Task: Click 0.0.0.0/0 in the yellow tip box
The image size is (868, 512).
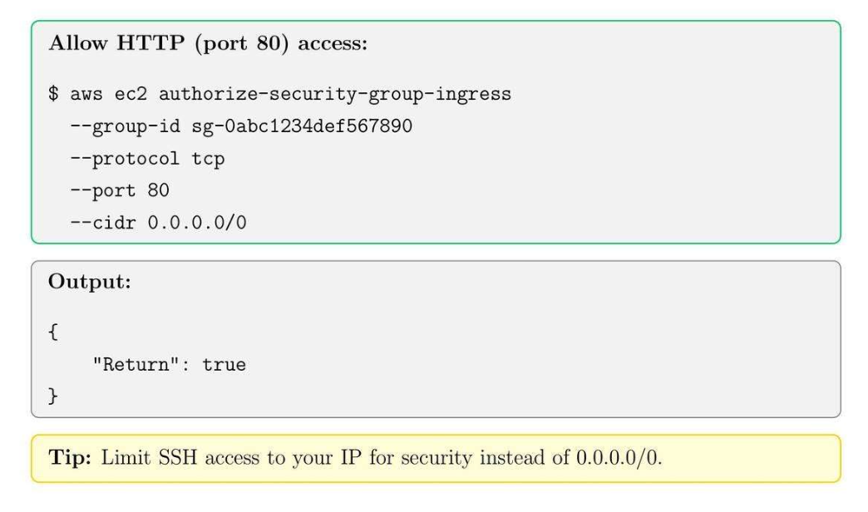Action: point(619,460)
